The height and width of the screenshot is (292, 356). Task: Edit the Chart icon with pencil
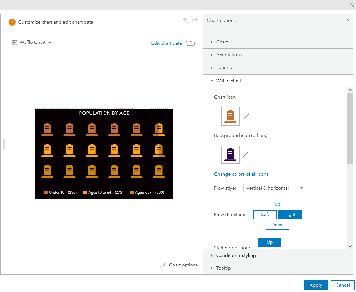click(x=246, y=116)
